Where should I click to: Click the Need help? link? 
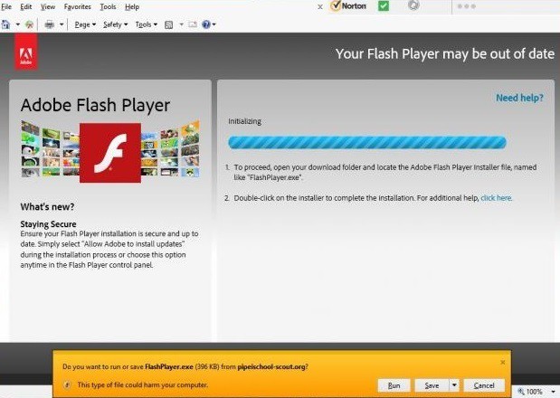[x=519, y=98]
